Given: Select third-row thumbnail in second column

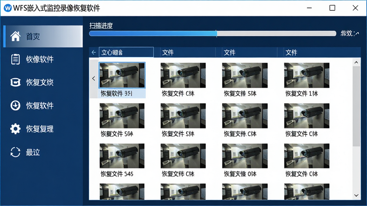Looking at the screenshot, I should click(x=183, y=156).
